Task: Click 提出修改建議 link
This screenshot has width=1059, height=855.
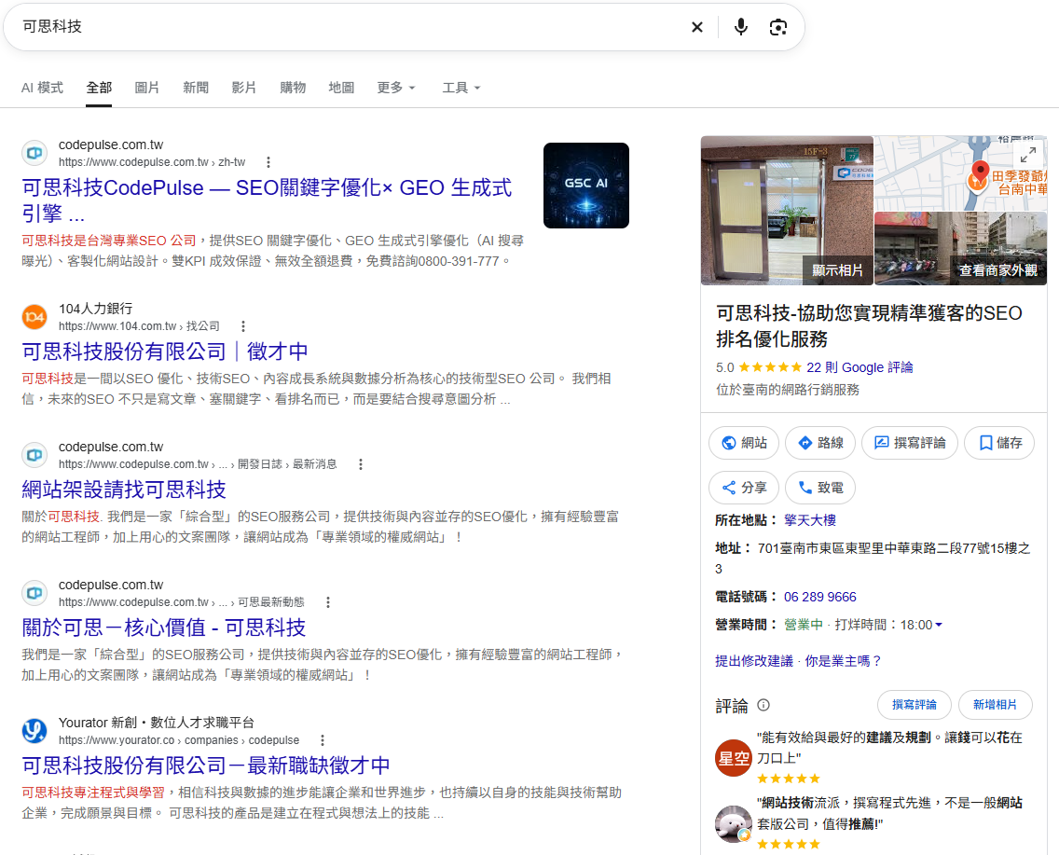Action: point(754,660)
